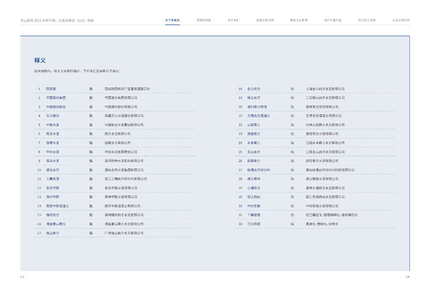Click the page number 04 in footer
430x292 pixels.
tap(407, 276)
